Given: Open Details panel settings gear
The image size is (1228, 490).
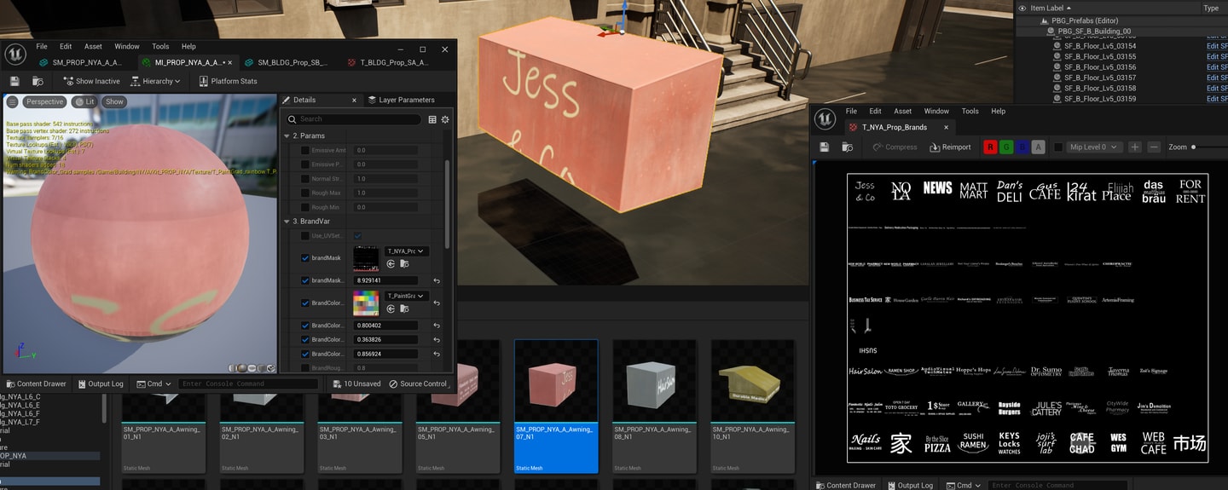Looking at the screenshot, I should click(x=445, y=119).
